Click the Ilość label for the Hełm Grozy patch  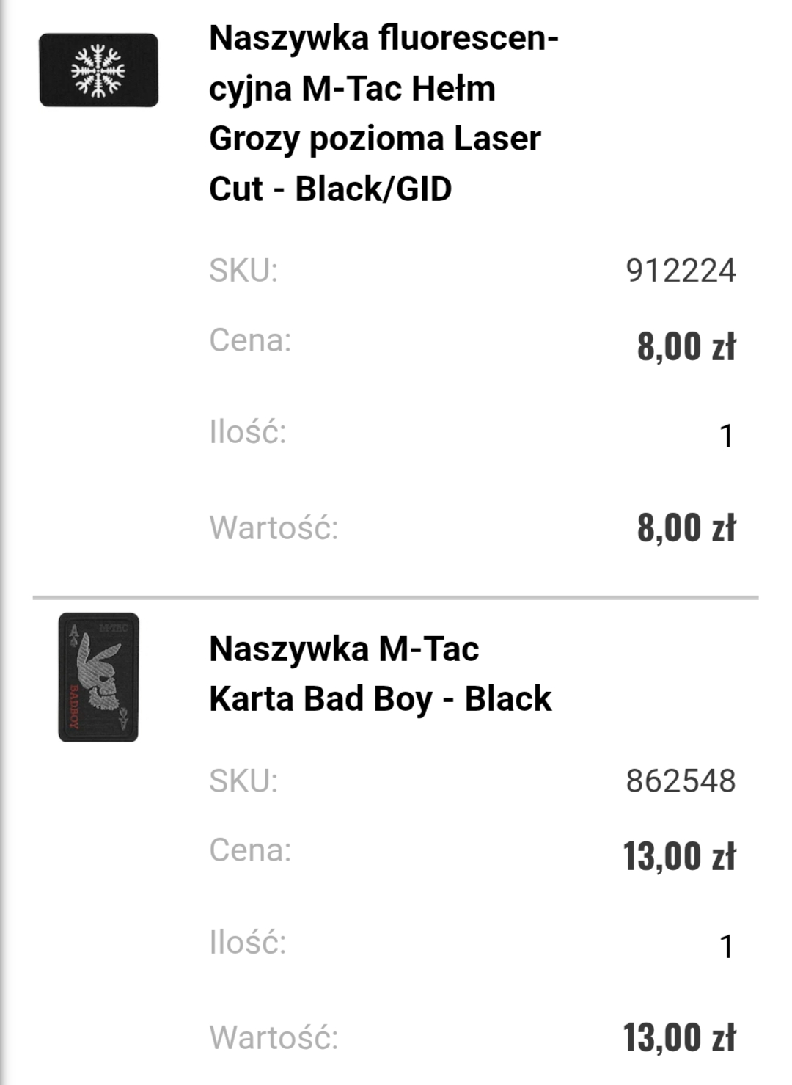click(x=248, y=432)
